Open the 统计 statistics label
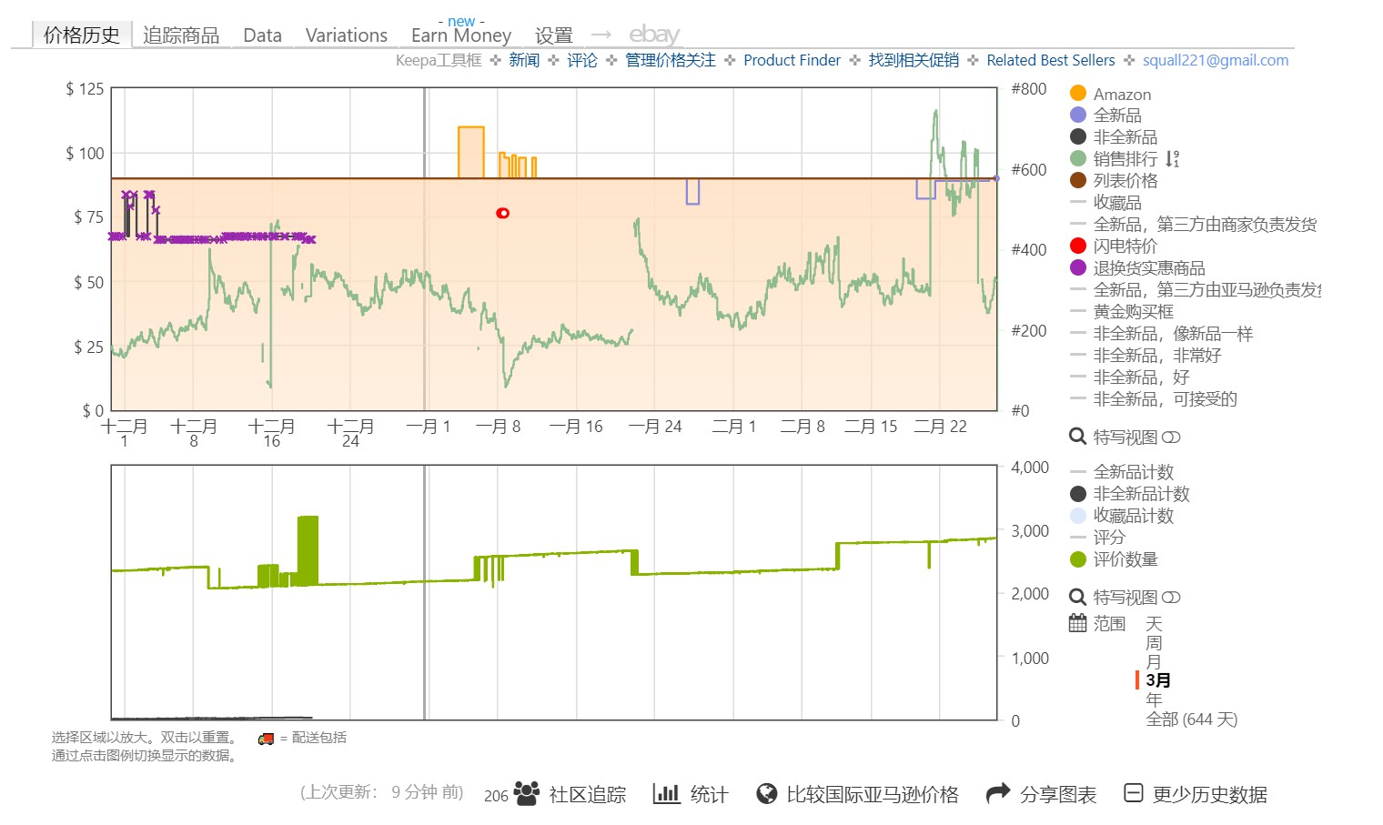 click(710, 794)
